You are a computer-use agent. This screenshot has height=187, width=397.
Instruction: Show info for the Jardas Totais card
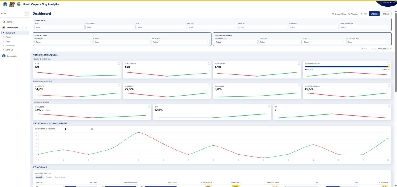pyautogui.click(x=209, y=63)
